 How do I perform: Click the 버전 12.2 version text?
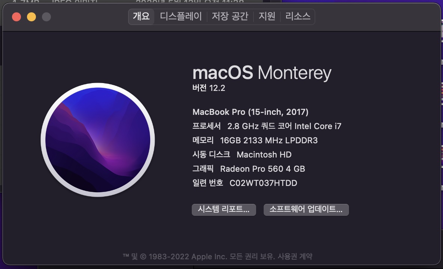(209, 88)
